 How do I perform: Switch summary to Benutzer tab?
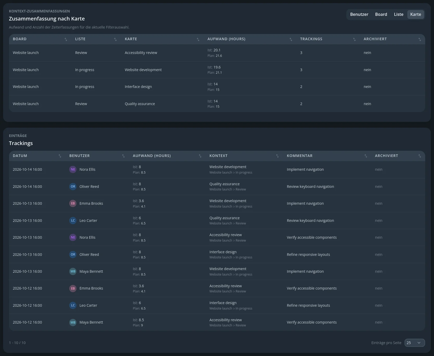(x=359, y=15)
